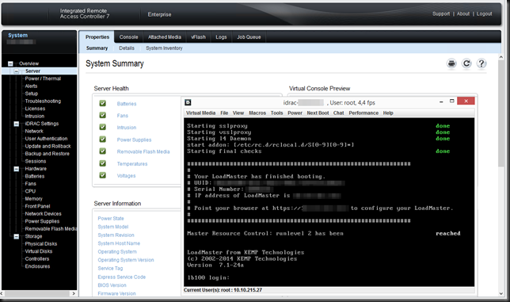Open the Job Queue tab

click(249, 37)
